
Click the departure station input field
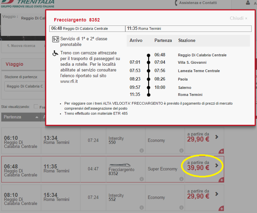pyautogui.click(x=23, y=86)
